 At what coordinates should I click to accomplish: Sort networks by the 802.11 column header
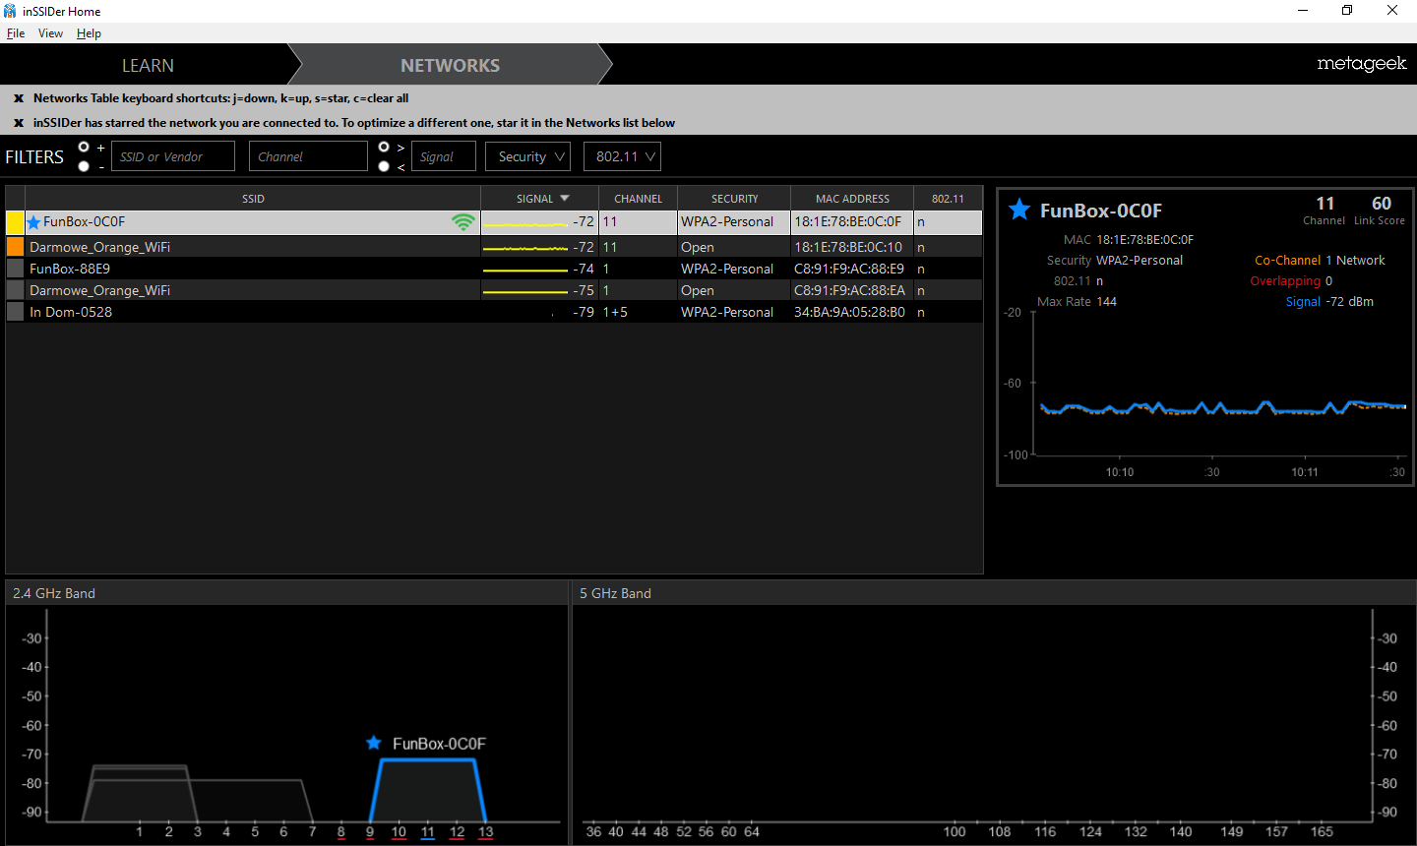[948, 199]
